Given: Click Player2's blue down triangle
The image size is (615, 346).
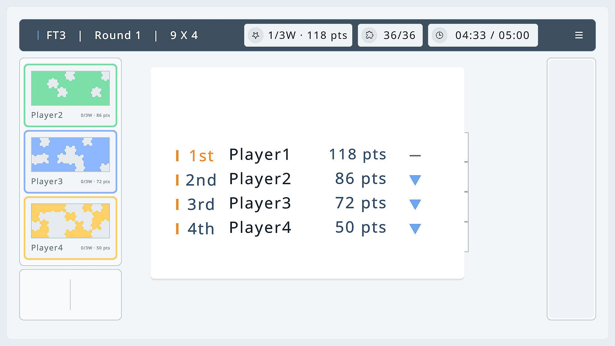Looking at the screenshot, I should point(415,180).
